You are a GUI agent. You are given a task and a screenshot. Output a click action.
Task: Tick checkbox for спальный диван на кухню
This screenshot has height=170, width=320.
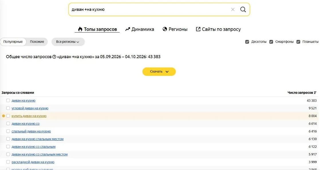(8, 131)
